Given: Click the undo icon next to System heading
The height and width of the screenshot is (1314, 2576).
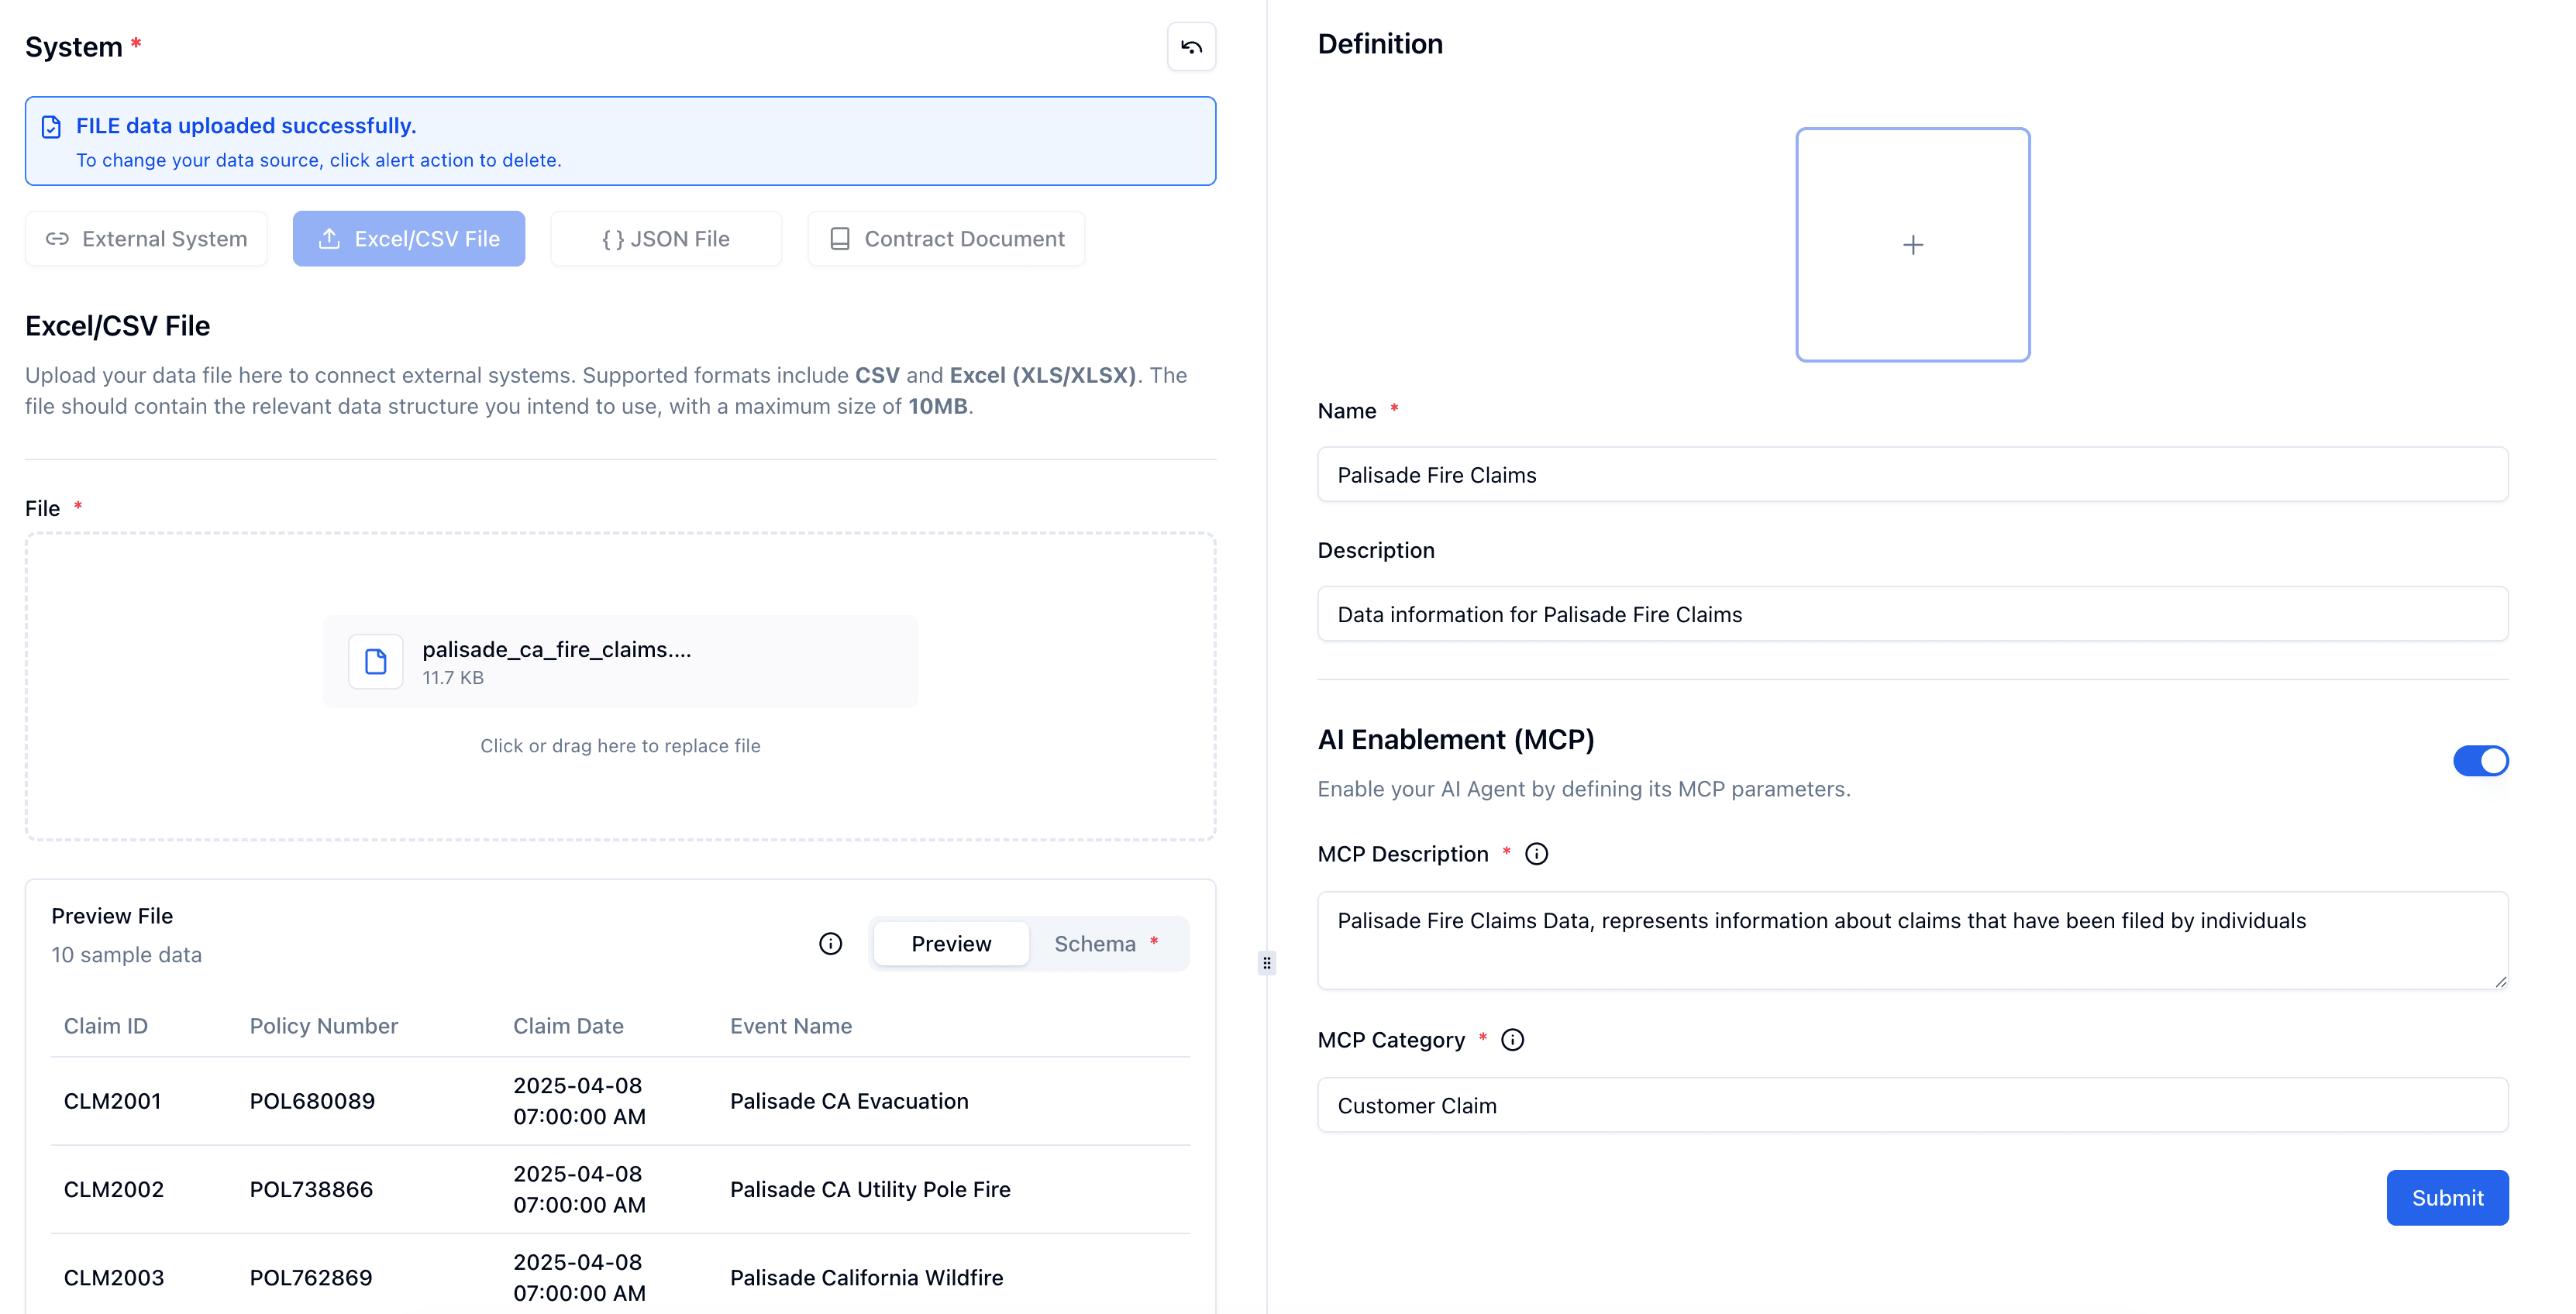Looking at the screenshot, I should [x=1191, y=46].
